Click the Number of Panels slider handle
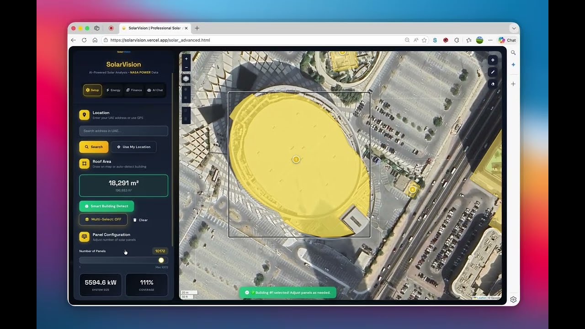Image resolution: width=585 pixels, height=329 pixels. point(161,260)
